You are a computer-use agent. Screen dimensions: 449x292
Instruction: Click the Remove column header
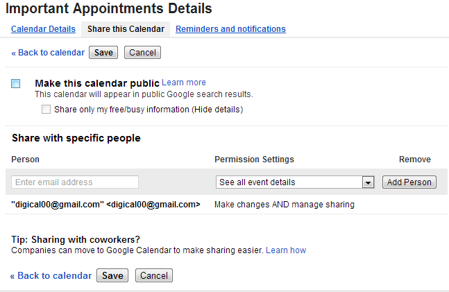tap(414, 160)
